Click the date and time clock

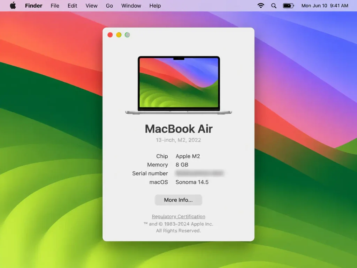tap(325, 6)
